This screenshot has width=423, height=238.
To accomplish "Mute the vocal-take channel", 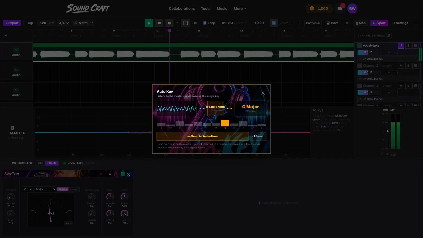I will 416,45.
